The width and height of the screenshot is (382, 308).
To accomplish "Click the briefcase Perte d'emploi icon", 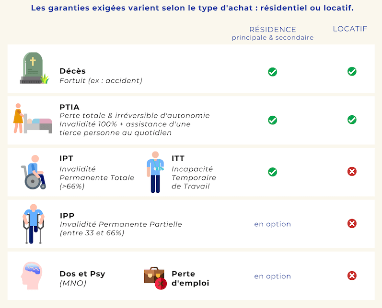I will coord(155,278).
